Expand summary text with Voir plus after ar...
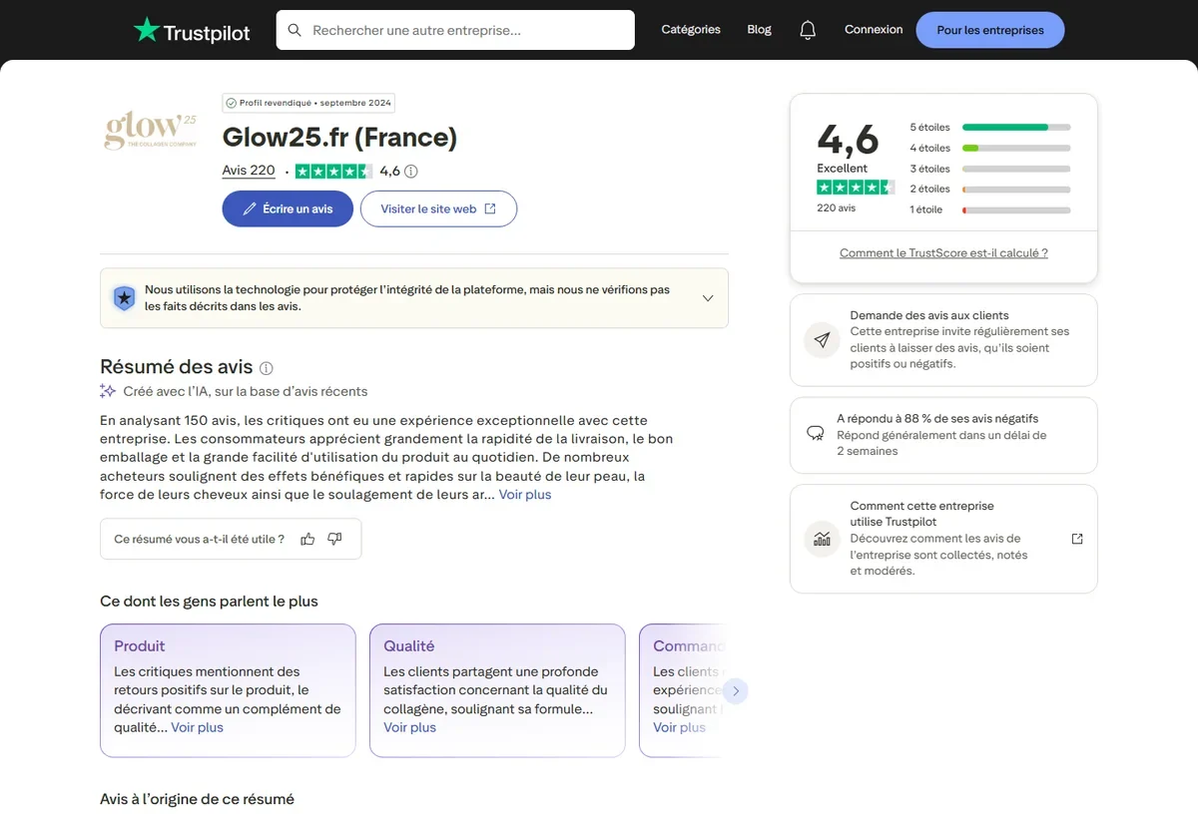The image size is (1198, 815). pyautogui.click(x=525, y=495)
